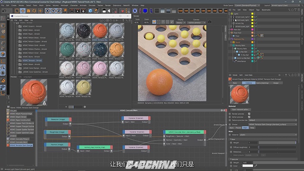Click the Coordinate System icon
The height and width of the screenshot is (171, 304).
coord(65,11)
